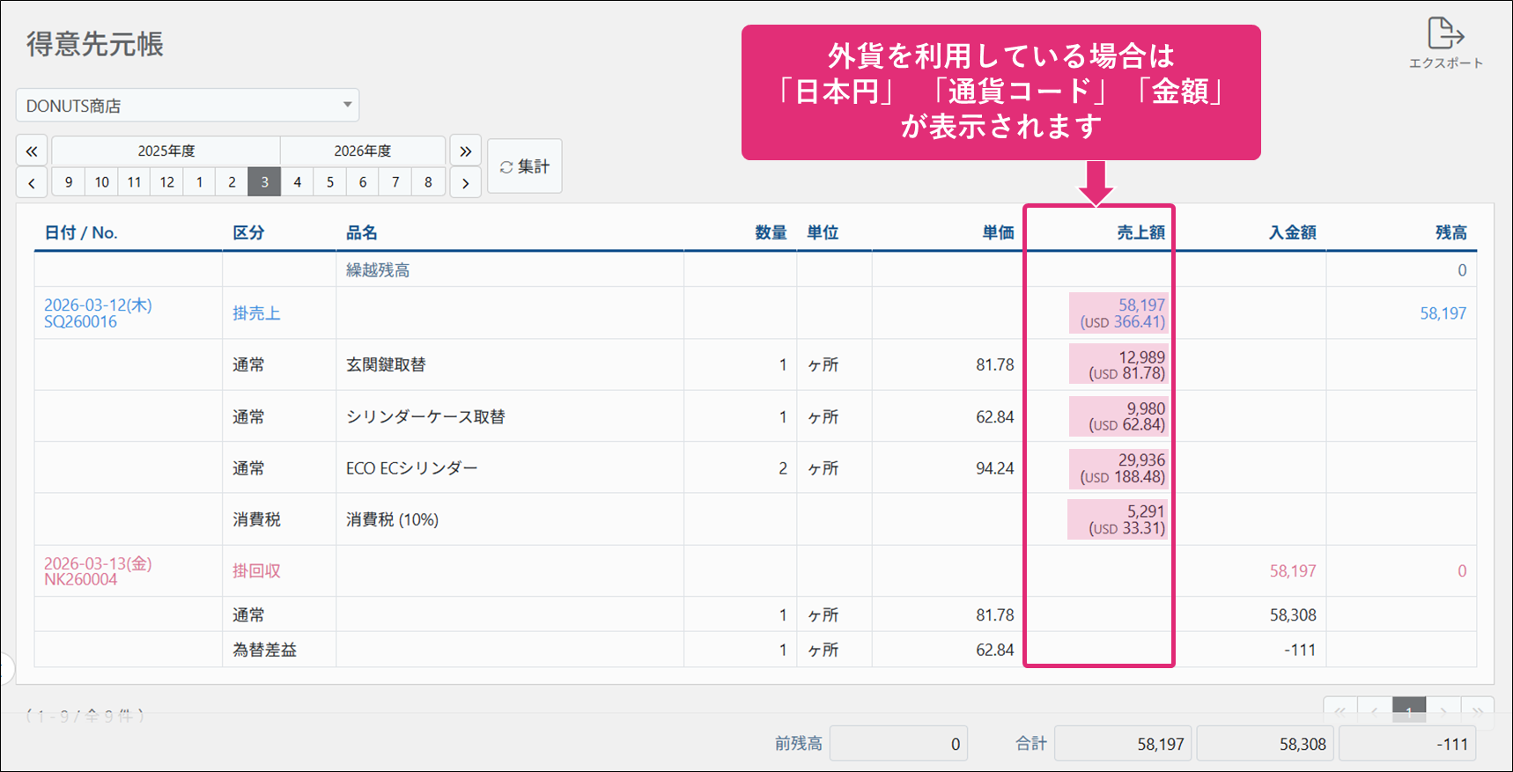
Task: Select month 8 tab
Action: click(x=428, y=182)
